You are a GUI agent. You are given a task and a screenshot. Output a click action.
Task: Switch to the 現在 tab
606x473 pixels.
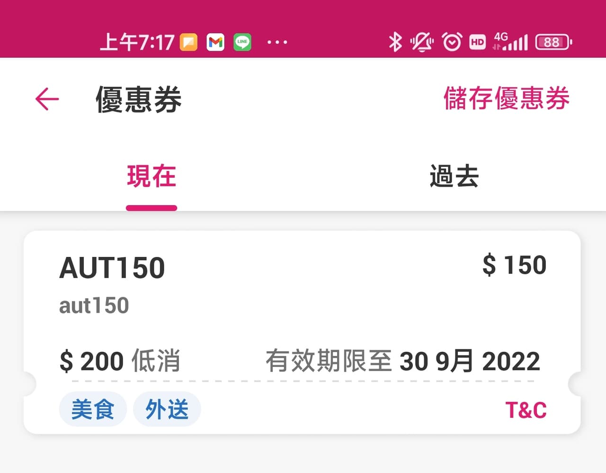click(x=151, y=176)
